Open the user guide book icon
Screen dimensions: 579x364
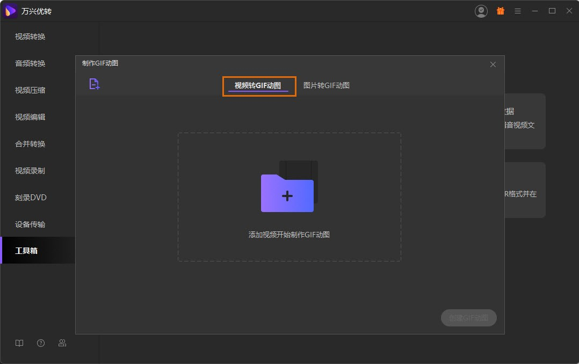pos(19,343)
